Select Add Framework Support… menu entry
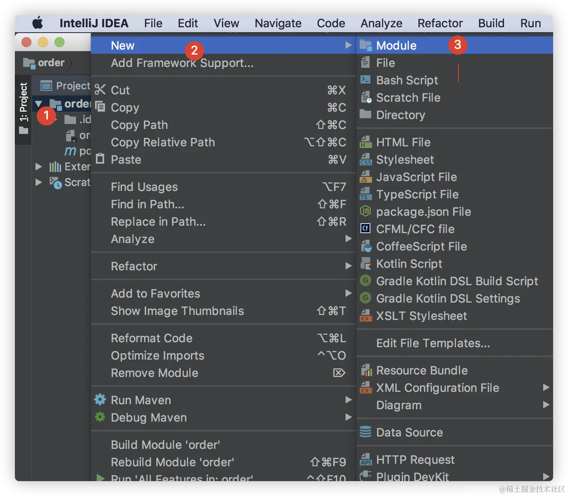The height and width of the screenshot is (496, 568). pos(223,63)
